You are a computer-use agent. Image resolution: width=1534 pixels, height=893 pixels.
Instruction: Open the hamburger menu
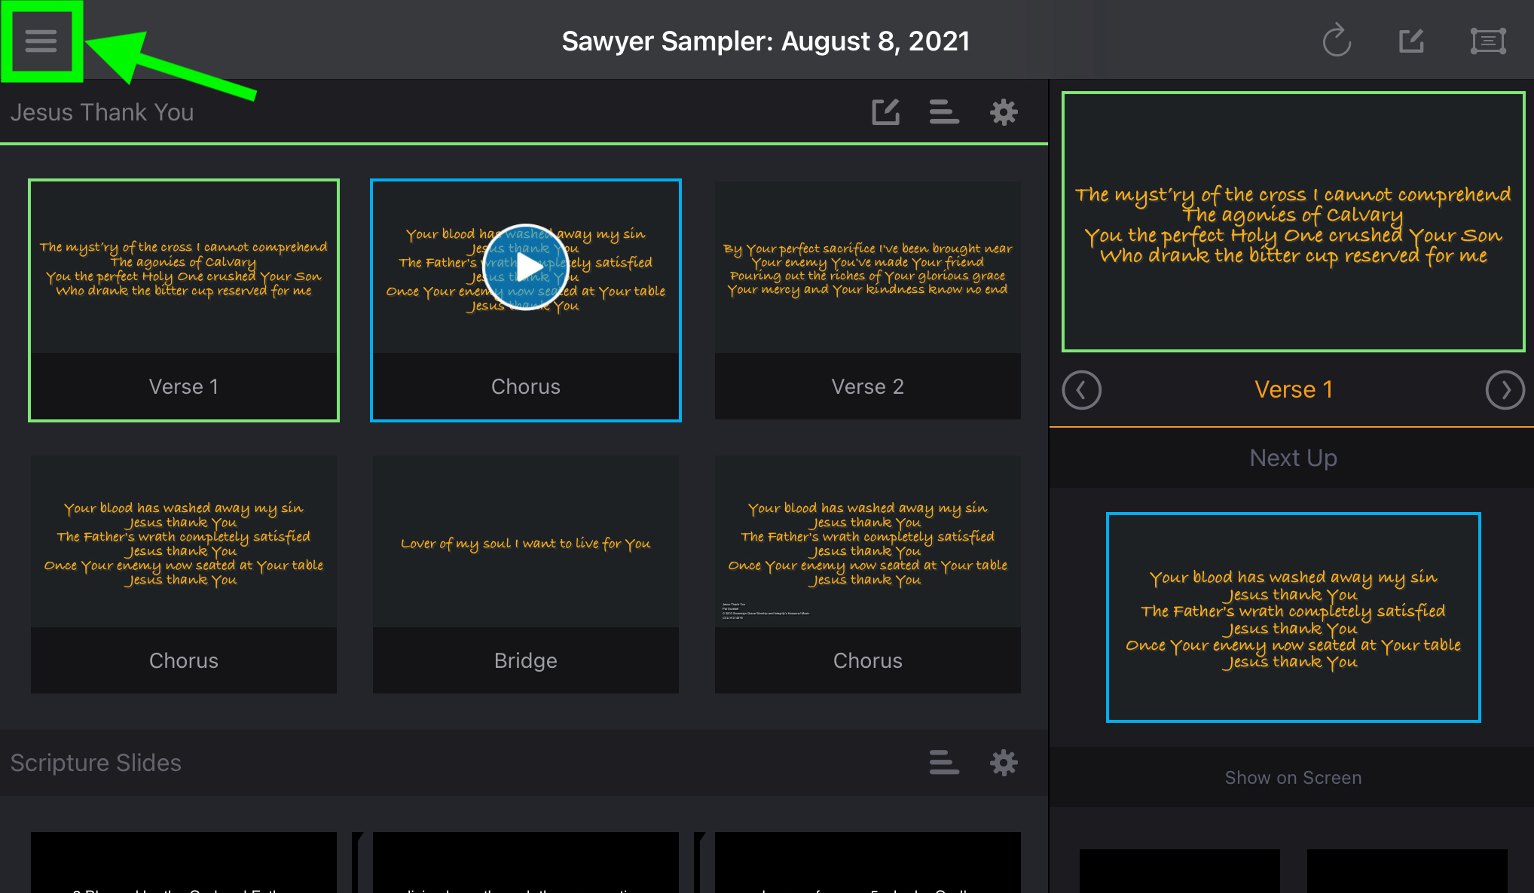41,41
